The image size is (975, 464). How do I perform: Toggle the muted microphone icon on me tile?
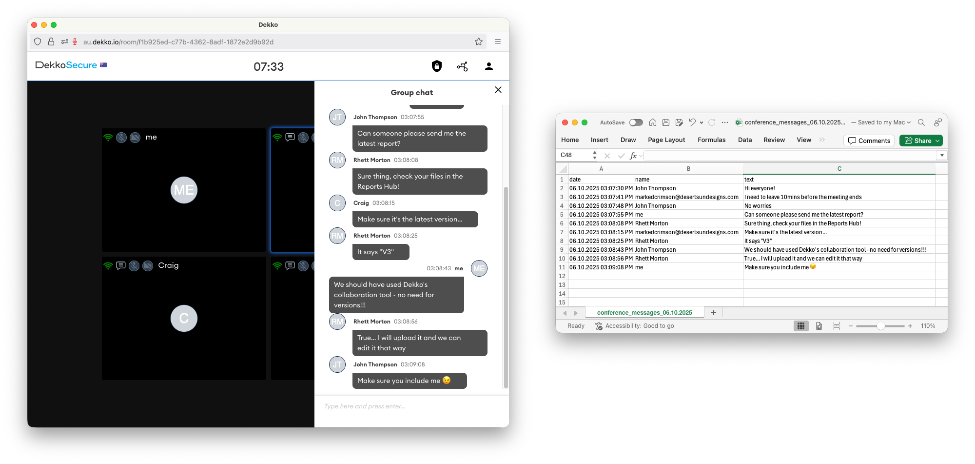(x=121, y=138)
